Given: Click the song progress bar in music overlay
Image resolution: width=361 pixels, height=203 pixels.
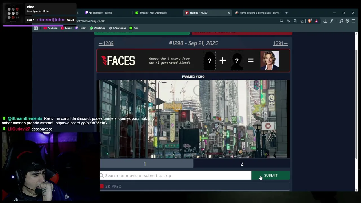Looking at the screenshot, I should point(39,25).
